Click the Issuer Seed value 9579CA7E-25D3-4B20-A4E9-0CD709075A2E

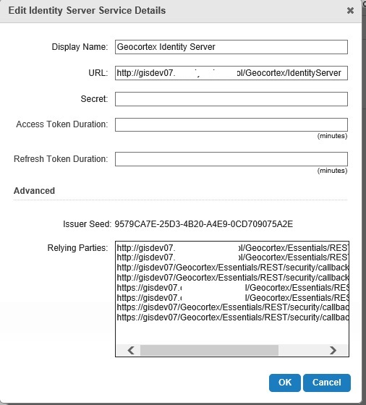[x=203, y=224]
